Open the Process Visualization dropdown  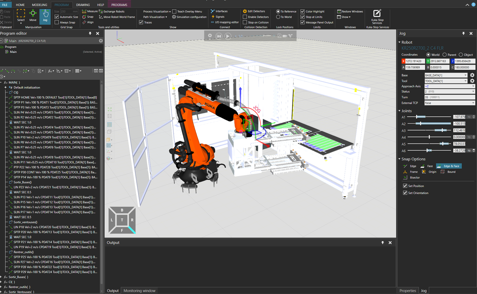156,11
